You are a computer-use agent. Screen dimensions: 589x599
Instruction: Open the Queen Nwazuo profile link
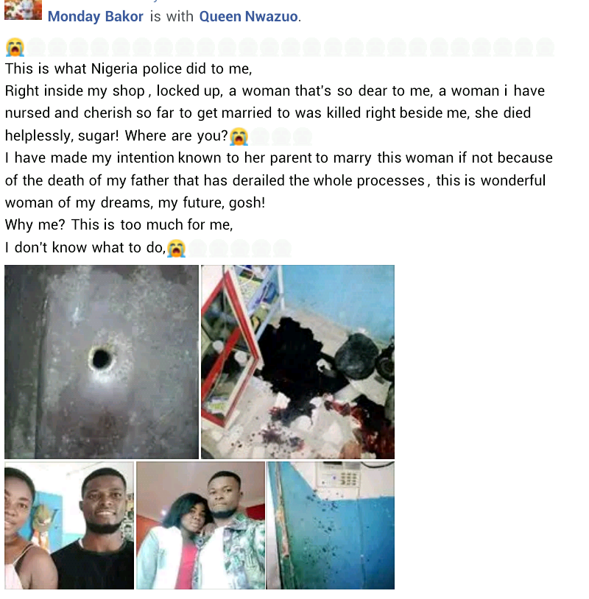coord(248,16)
